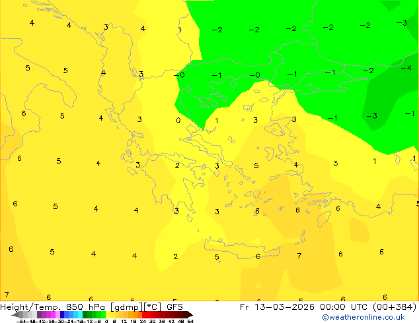Image resolution: width=419 pixels, height=323 pixels.
Task: Click the dark brown right arrow of the legend
Action: [x=190, y=314]
